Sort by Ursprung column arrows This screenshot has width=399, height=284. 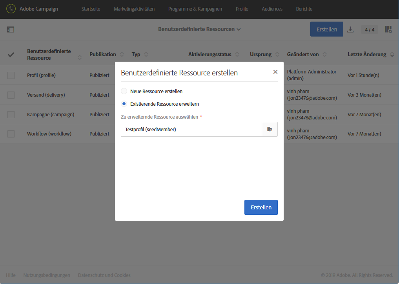point(277,54)
